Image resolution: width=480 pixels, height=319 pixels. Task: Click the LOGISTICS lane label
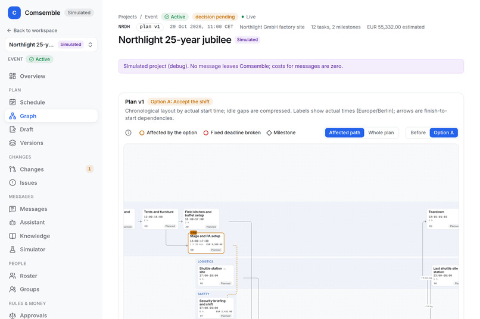[x=205, y=261]
